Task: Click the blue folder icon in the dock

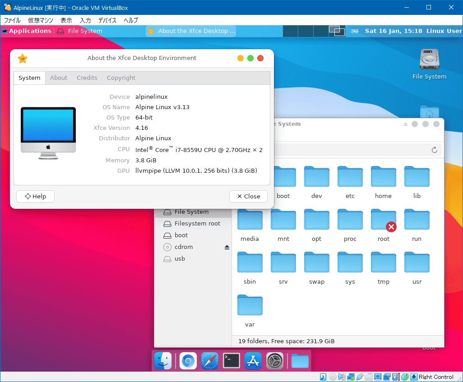Action: [300, 361]
